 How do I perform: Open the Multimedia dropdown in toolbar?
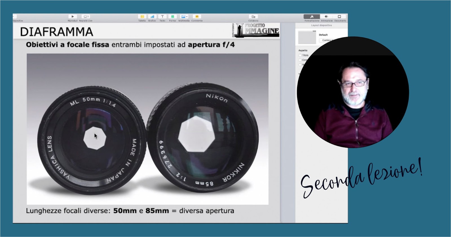click(x=184, y=17)
